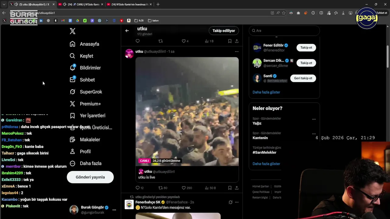Repost the top post above utku

coord(161,41)
